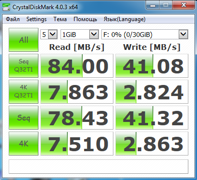Screen dimensions: 197x180
Task: Click the empty comment field at bottom
Action: 98,167
